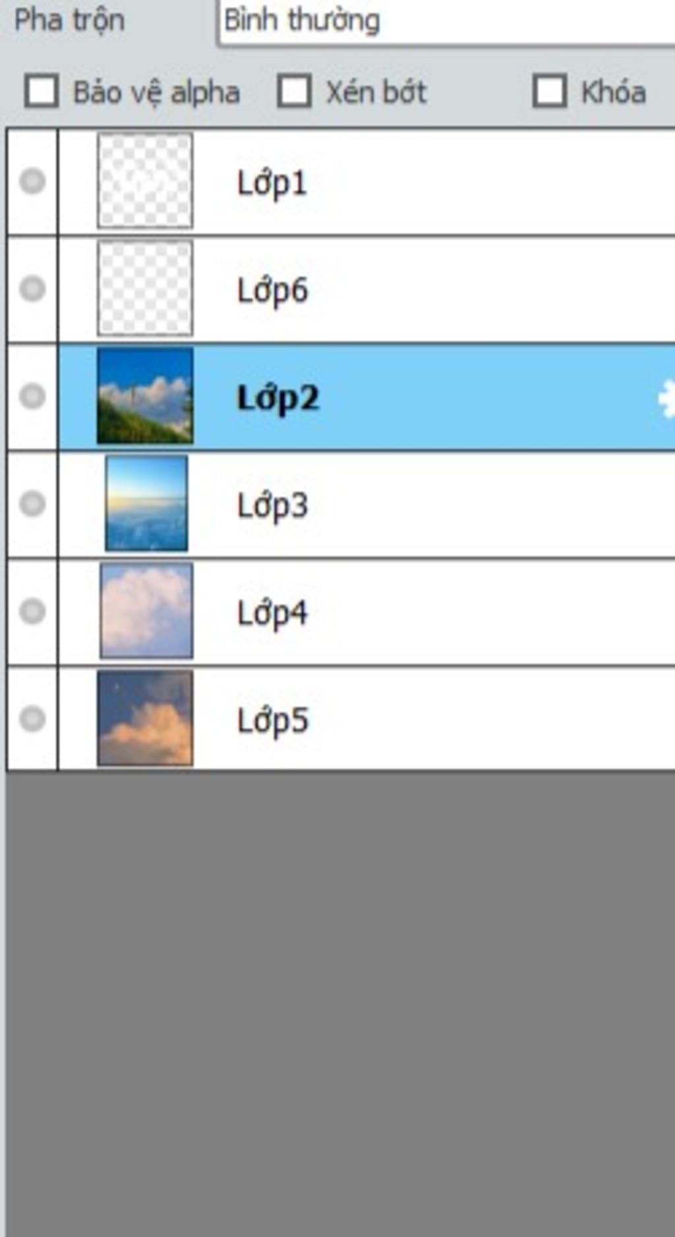Click the Lớp4 pale cloud thumbnail
Image resolution: width=675 pixels, height=1237 pixels.
coord(146,611)
